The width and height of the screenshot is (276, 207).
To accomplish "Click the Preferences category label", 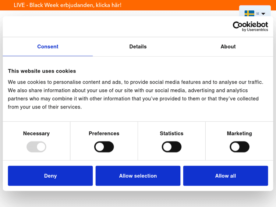I will 104,133.
